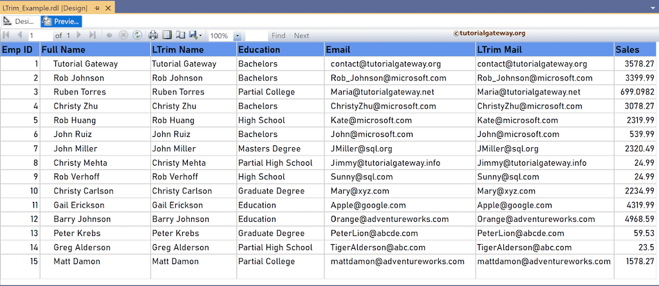This screenshot has width=659, height=286.
Task: Switch to the Design tab
Action: click(19, 22)
